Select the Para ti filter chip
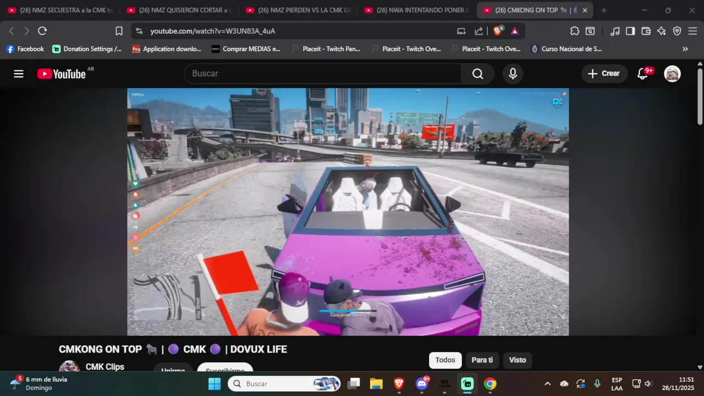Screen dimensions: 704x396 (482, 360)
